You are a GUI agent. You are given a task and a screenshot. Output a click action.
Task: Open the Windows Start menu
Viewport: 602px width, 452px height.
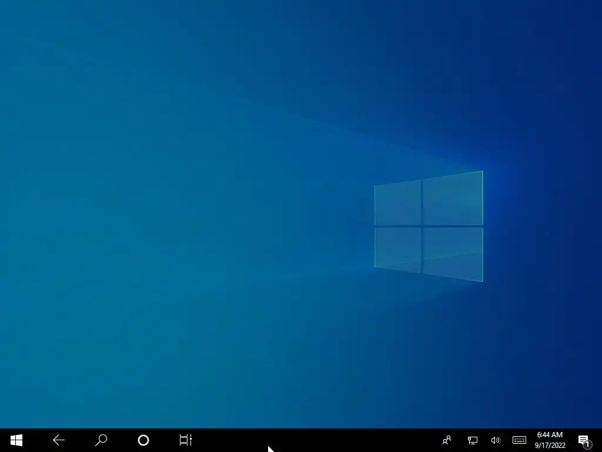[16, 440]
